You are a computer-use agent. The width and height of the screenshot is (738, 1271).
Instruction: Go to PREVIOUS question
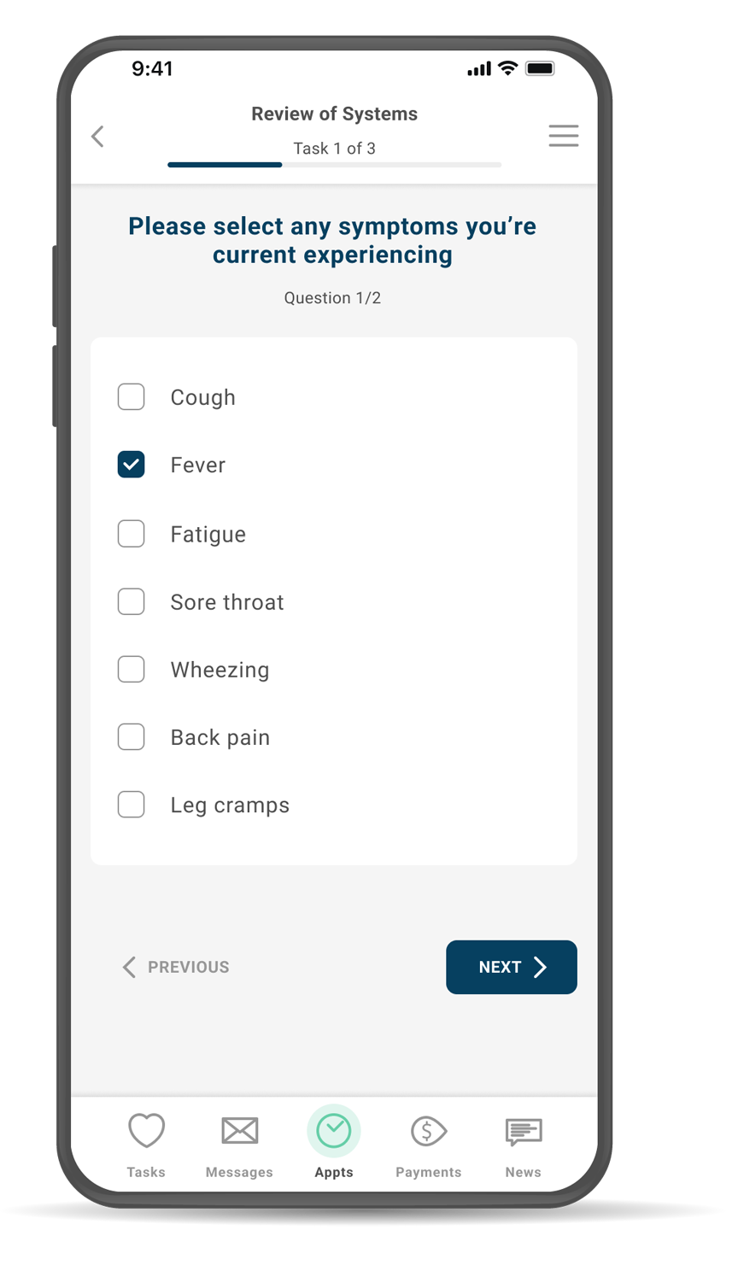coord(176,967)
